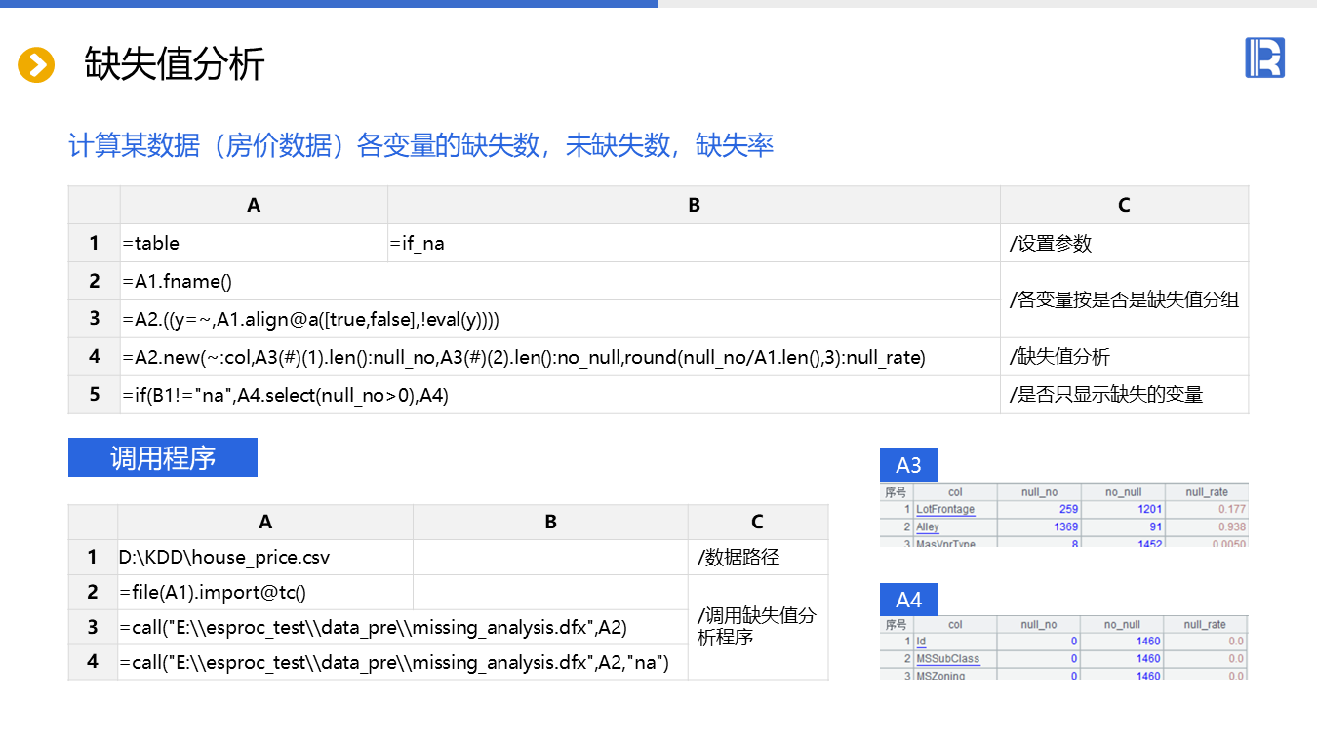The height and width of the screenshot is (740, 1317).
Task: Select the value 1201 under no_null
Action: (1149, 510)
